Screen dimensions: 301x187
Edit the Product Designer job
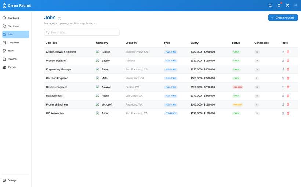tap(283, 61)
